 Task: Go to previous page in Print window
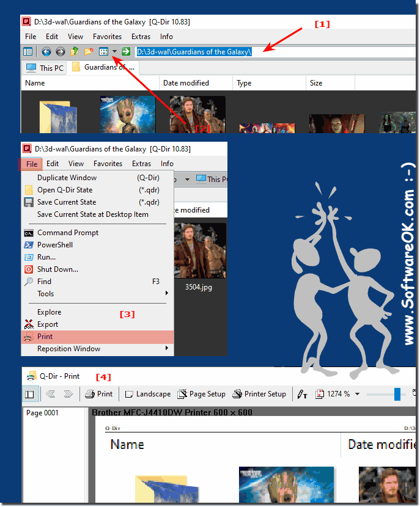tap(51, 394)
